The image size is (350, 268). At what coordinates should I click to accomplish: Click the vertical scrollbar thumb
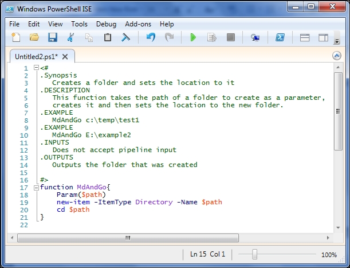[x=338, y=111]
